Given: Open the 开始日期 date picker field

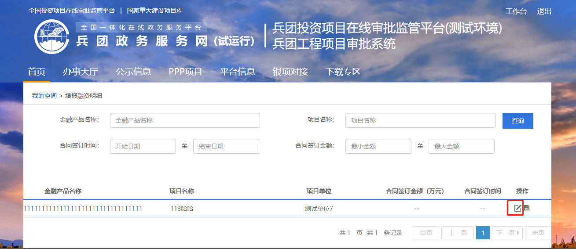Looking at the screenshot, I should [x=143, y=146].
